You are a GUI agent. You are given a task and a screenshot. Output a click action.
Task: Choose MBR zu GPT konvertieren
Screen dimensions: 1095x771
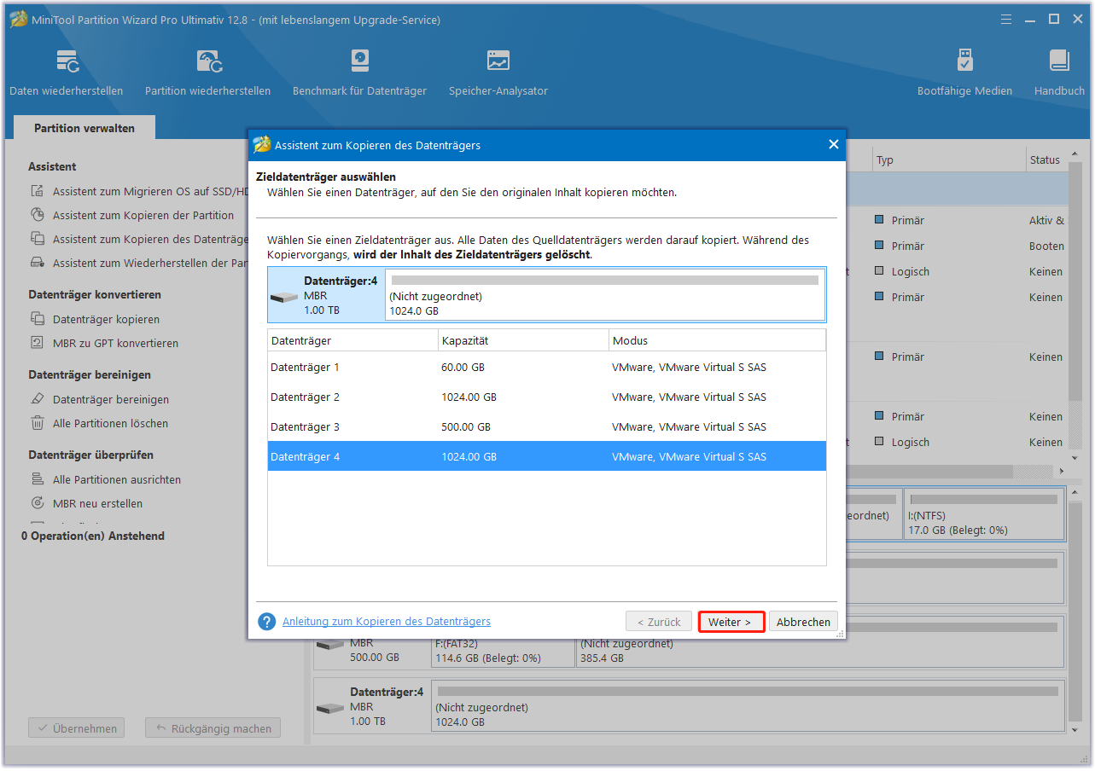(x=105, y=343)
